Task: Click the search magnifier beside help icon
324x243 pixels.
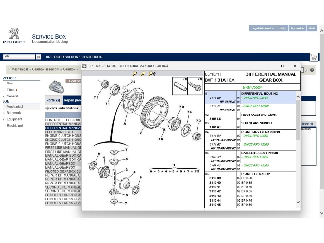Action: click(307, 70)
